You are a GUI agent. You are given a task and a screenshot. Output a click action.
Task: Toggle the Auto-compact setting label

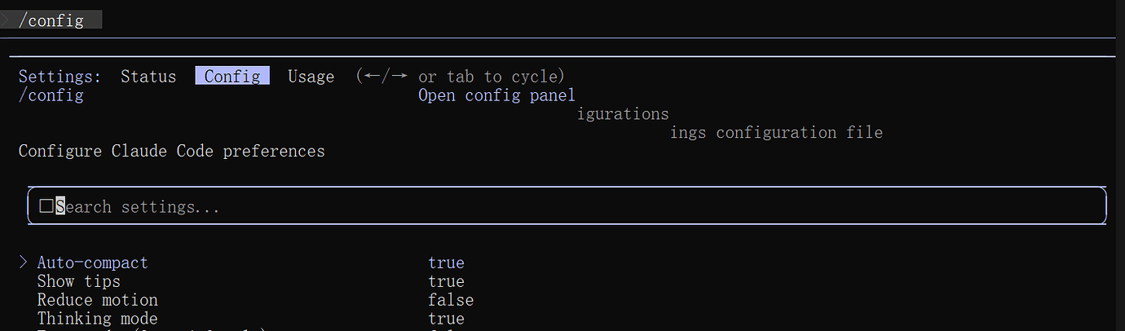pos(92,263)
